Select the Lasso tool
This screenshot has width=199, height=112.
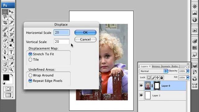(5, 17)
